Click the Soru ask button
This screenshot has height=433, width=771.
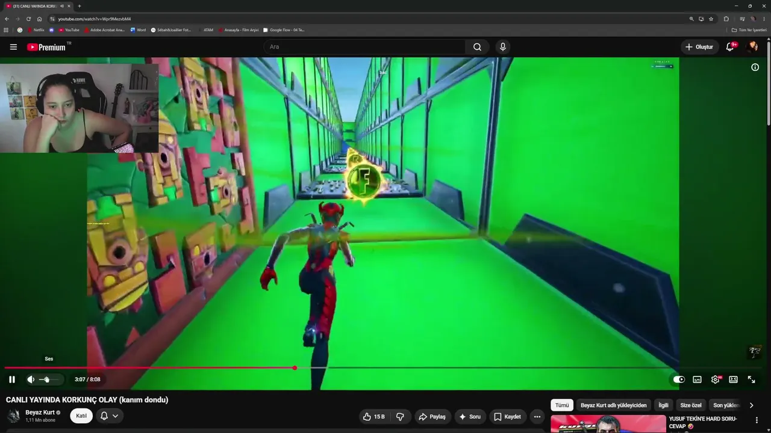click(470, 417)
